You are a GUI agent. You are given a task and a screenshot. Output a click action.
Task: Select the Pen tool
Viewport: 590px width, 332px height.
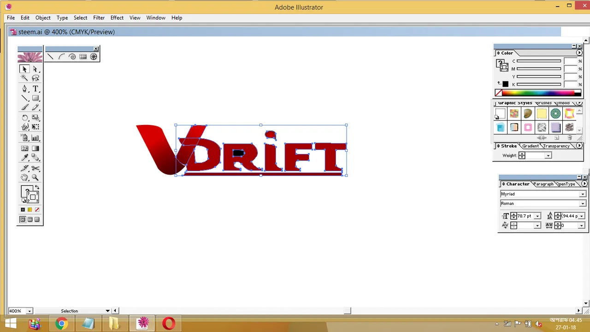pyautogui.click(x=24, y=89)
